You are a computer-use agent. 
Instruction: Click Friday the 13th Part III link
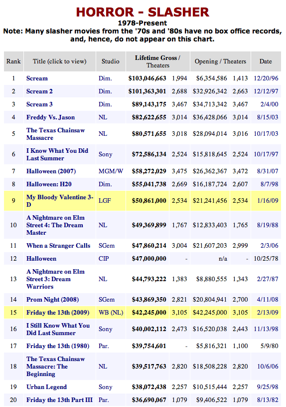(x=59, y=400)
